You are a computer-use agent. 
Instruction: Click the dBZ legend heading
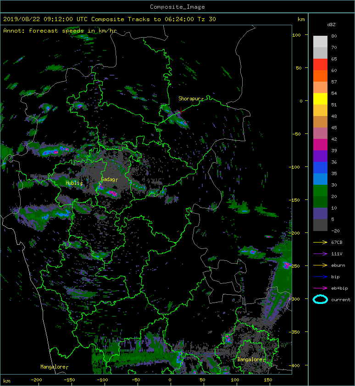[331, 25]
